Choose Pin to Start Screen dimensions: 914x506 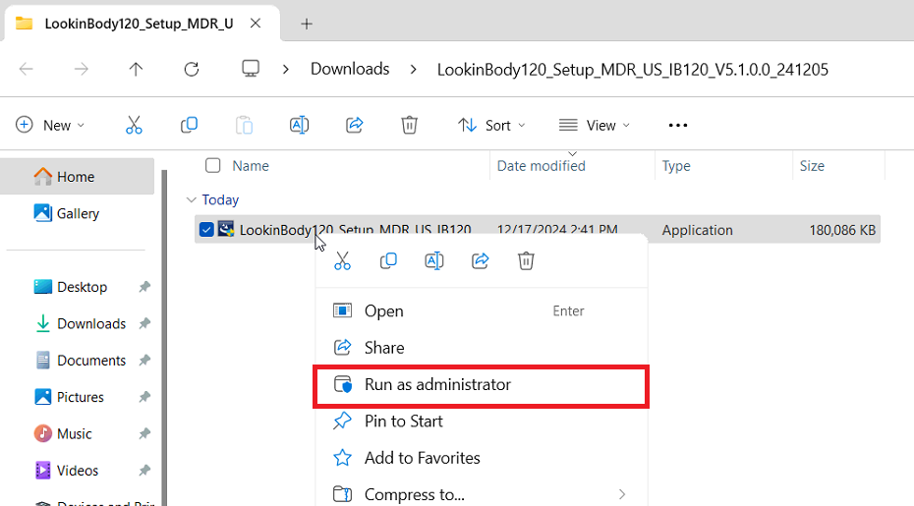click(x=481, y=421)
